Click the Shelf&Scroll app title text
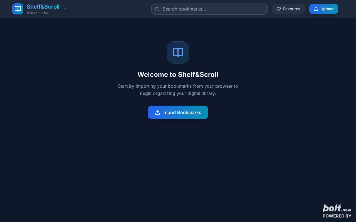The height and width of the screenshot is (222, 356). [43, 7]
